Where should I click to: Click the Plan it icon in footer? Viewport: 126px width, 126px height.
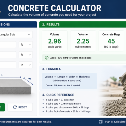[x=101, y=122]
